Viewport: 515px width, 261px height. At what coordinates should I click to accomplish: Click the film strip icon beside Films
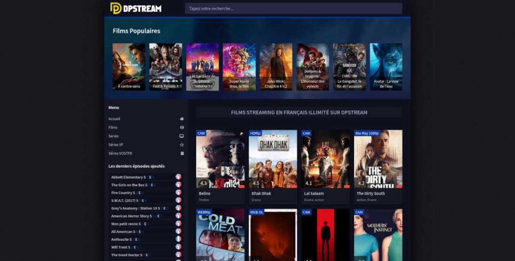coord(182,127)
